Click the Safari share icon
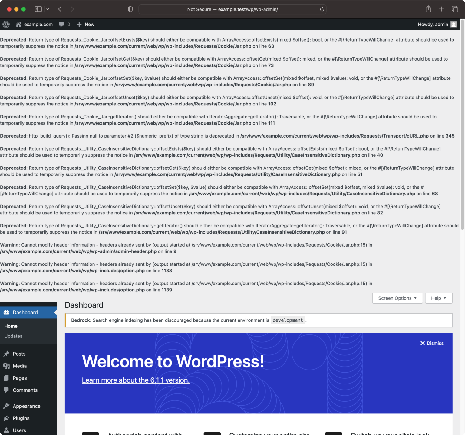465x435 pixels. pyautogui.click(x=428, y=9)
